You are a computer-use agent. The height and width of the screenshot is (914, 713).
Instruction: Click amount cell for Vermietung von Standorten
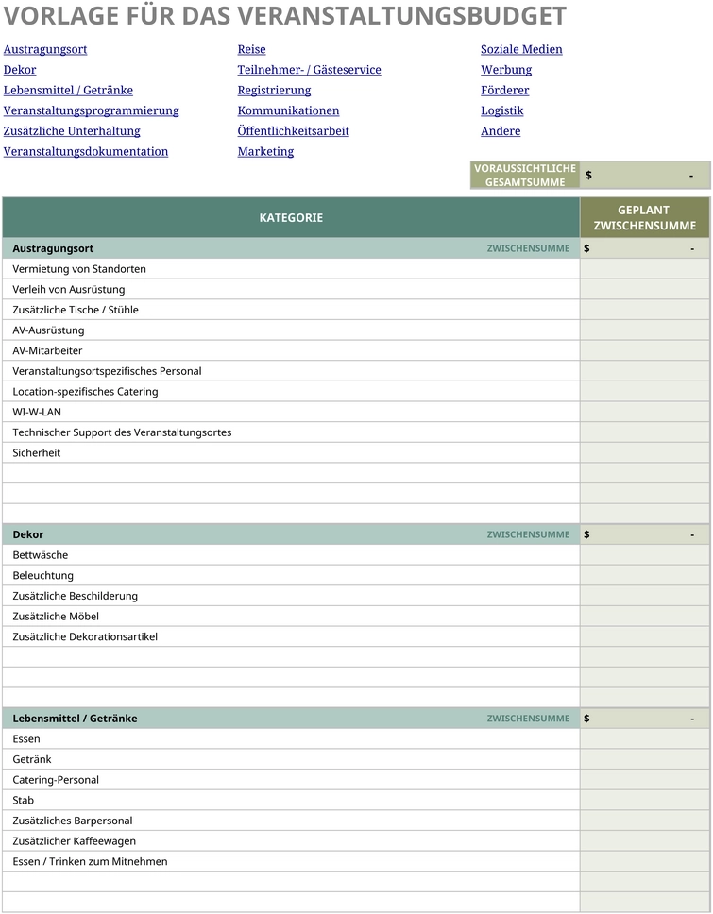645,269
